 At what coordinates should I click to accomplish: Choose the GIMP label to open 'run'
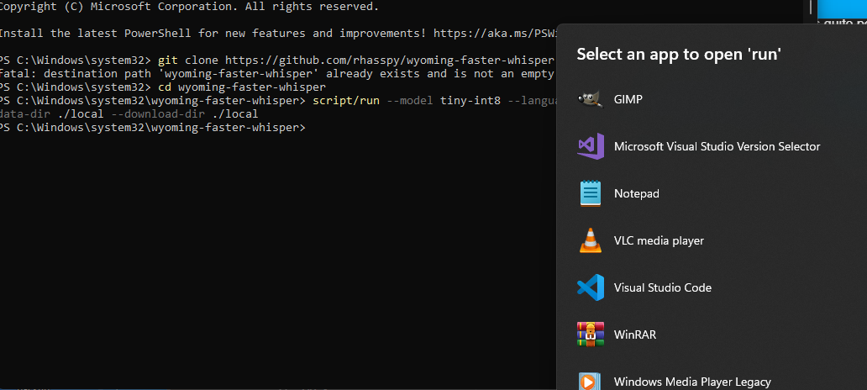pyautogui.click(x=628, y=99)
